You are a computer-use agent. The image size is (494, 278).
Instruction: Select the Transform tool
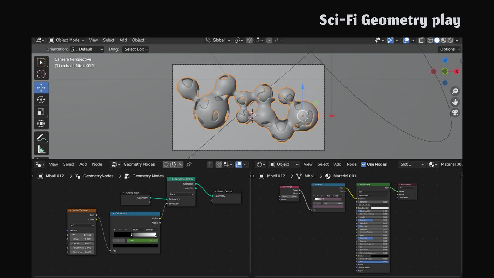pos(41,124)
